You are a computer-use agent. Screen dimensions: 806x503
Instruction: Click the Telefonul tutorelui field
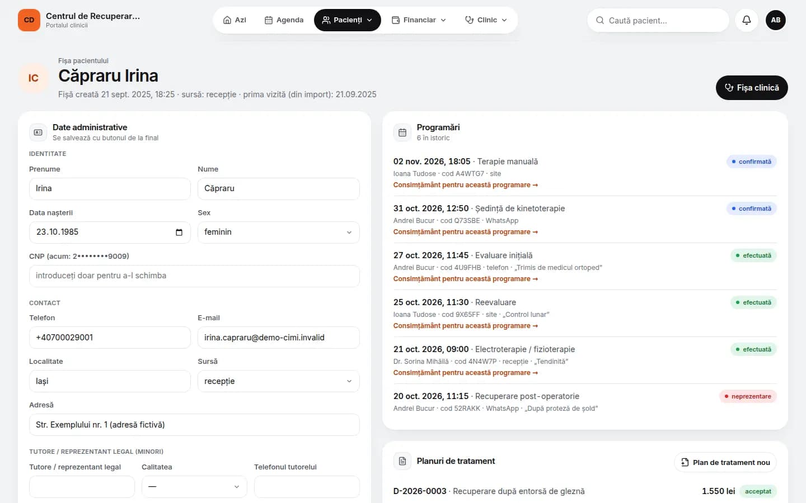(307, 487)
